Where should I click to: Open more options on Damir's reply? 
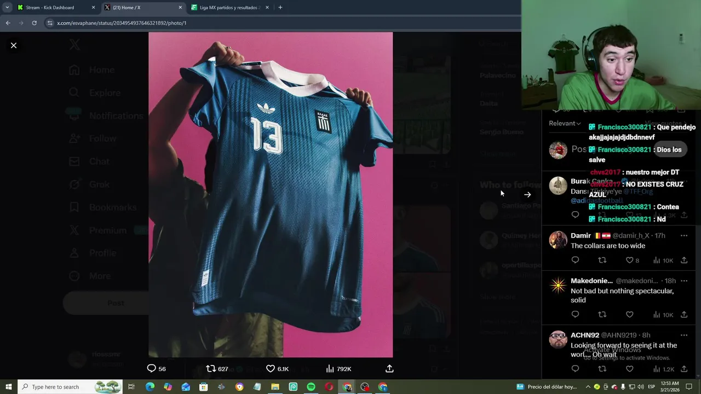pyautogui.click(x=684, y=235)
